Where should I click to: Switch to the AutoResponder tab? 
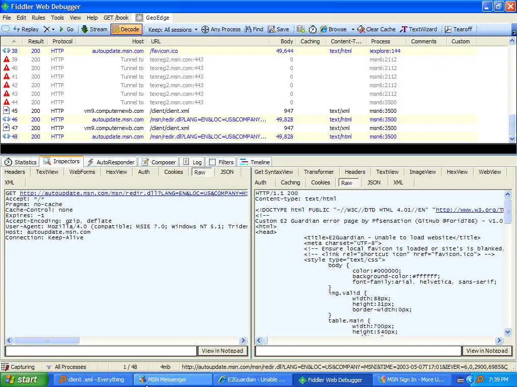(111, 162)
